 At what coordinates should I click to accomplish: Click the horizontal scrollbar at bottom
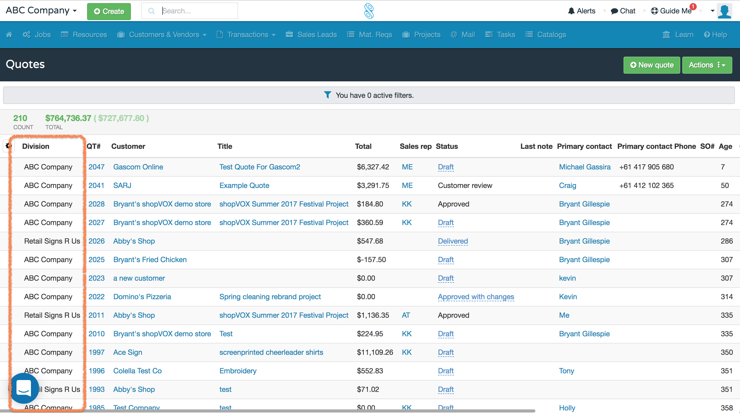[x=268, y=411]
